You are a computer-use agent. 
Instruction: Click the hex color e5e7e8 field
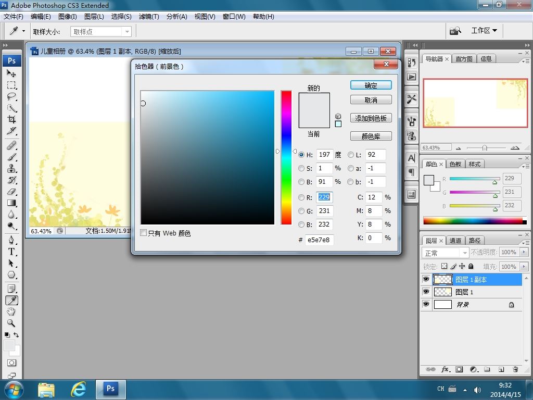(x=319, y=240)
